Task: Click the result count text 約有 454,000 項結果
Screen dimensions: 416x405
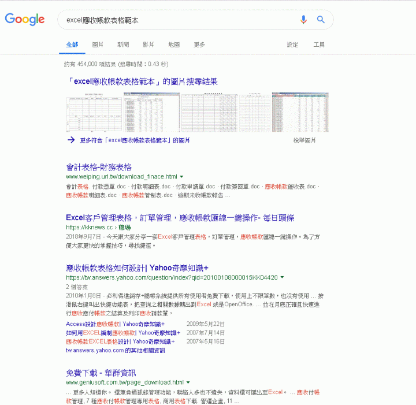Action: click(90, 64)
